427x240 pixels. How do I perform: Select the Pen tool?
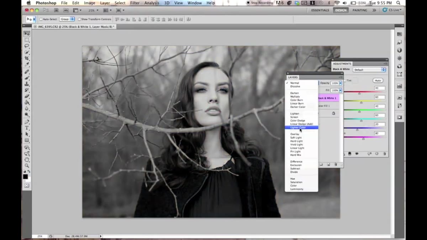(x=27, y=122)
